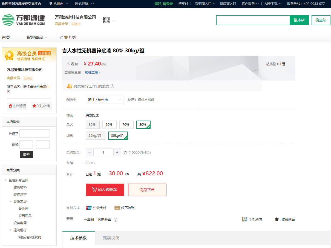Decrease purchase quantity with minus button
The image size is (331, 248).
90,152
